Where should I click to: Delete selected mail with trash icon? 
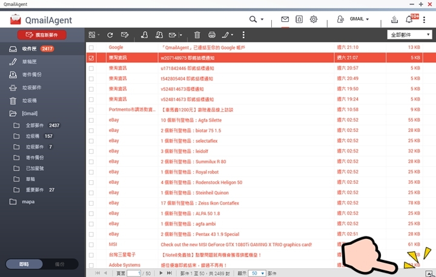(x=197, y=34)
